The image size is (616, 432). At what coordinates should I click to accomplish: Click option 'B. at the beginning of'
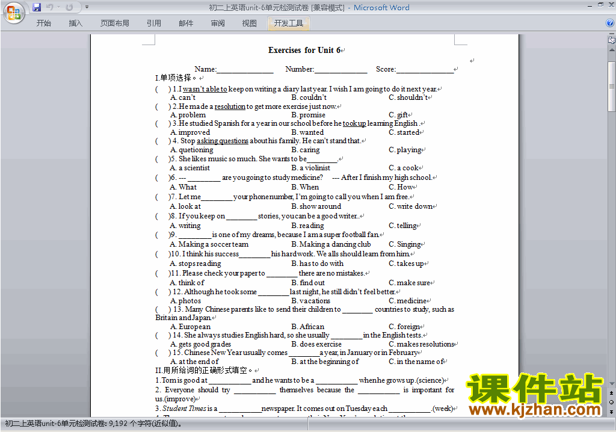click(325, 362)
